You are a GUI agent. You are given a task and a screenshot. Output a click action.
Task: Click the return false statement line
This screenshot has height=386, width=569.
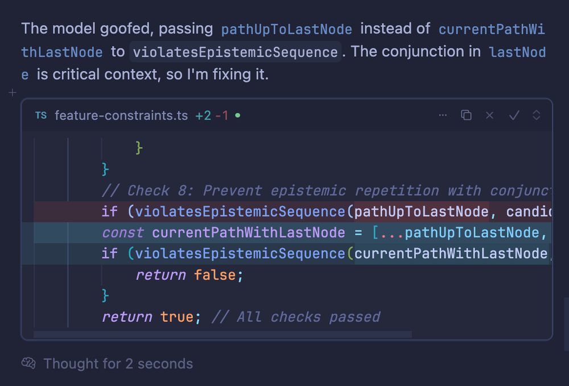tap(189, 275)
